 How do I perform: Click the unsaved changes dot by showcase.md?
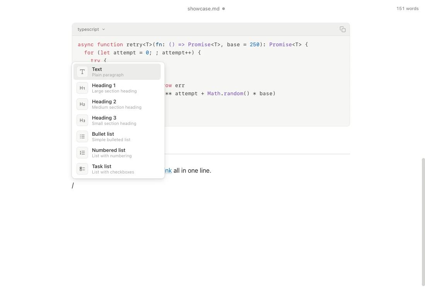point(224,8)
